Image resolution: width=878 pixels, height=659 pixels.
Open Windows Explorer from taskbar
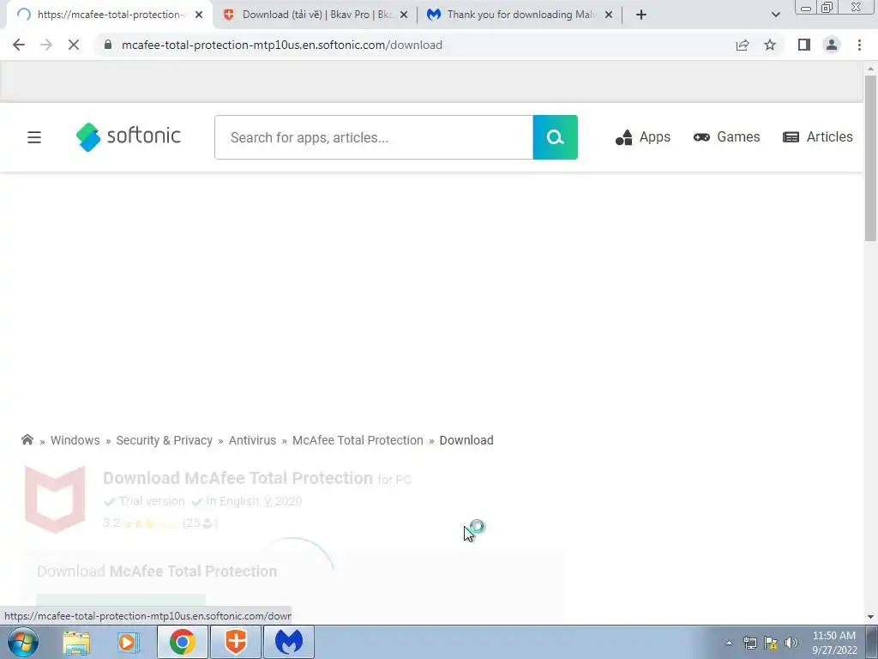[76, 642]
